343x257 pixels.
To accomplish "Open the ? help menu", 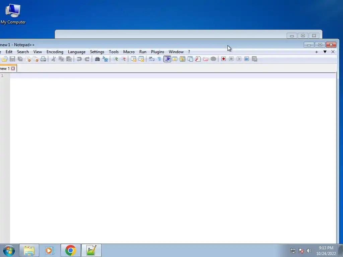I will click(189, 52).
